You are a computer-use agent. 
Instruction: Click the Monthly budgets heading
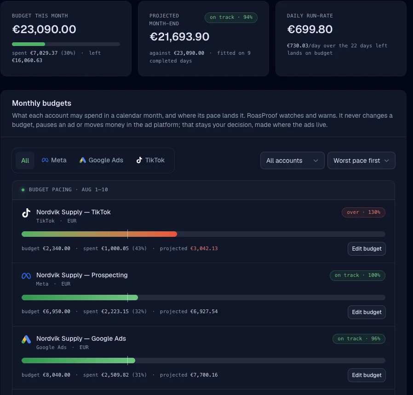point(41,103)
